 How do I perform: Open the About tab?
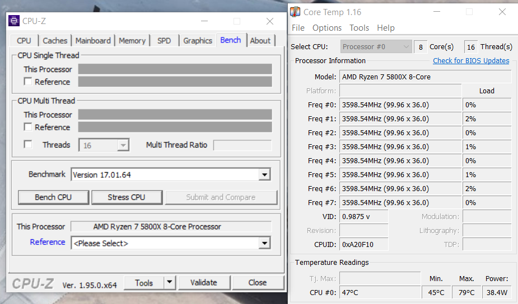[260, 41]
